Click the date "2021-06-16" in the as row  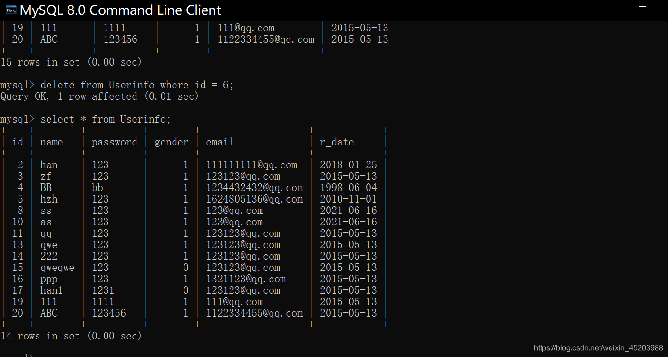pyautogui.click(x=349, y=222)
